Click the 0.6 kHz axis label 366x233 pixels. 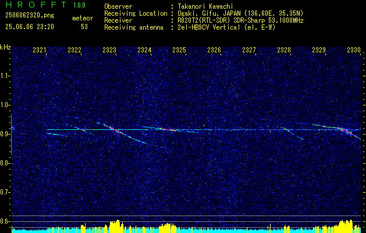[5, 221]
